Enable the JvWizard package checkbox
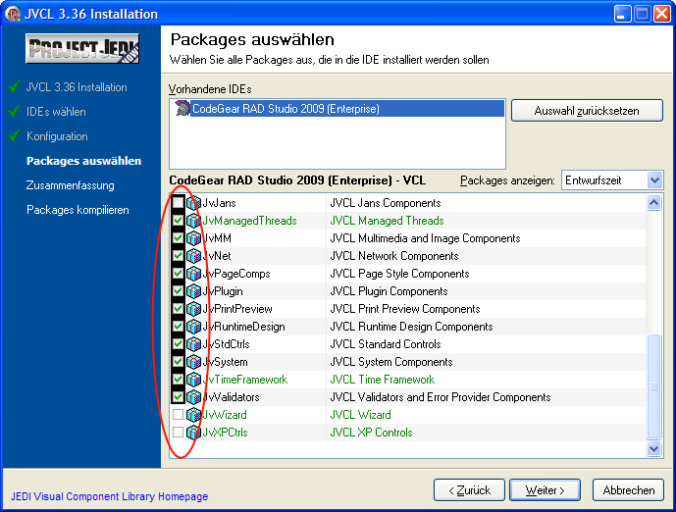The height and width of the screenshot is (512, 676). pos(178,415)
